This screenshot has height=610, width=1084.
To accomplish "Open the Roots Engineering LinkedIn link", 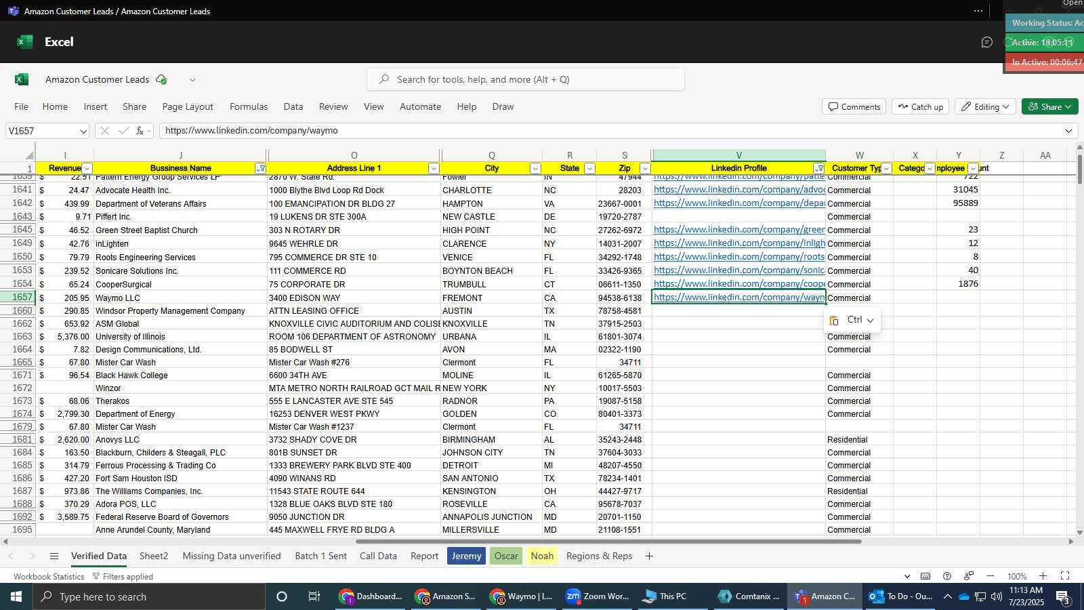I will pos(739,257).
